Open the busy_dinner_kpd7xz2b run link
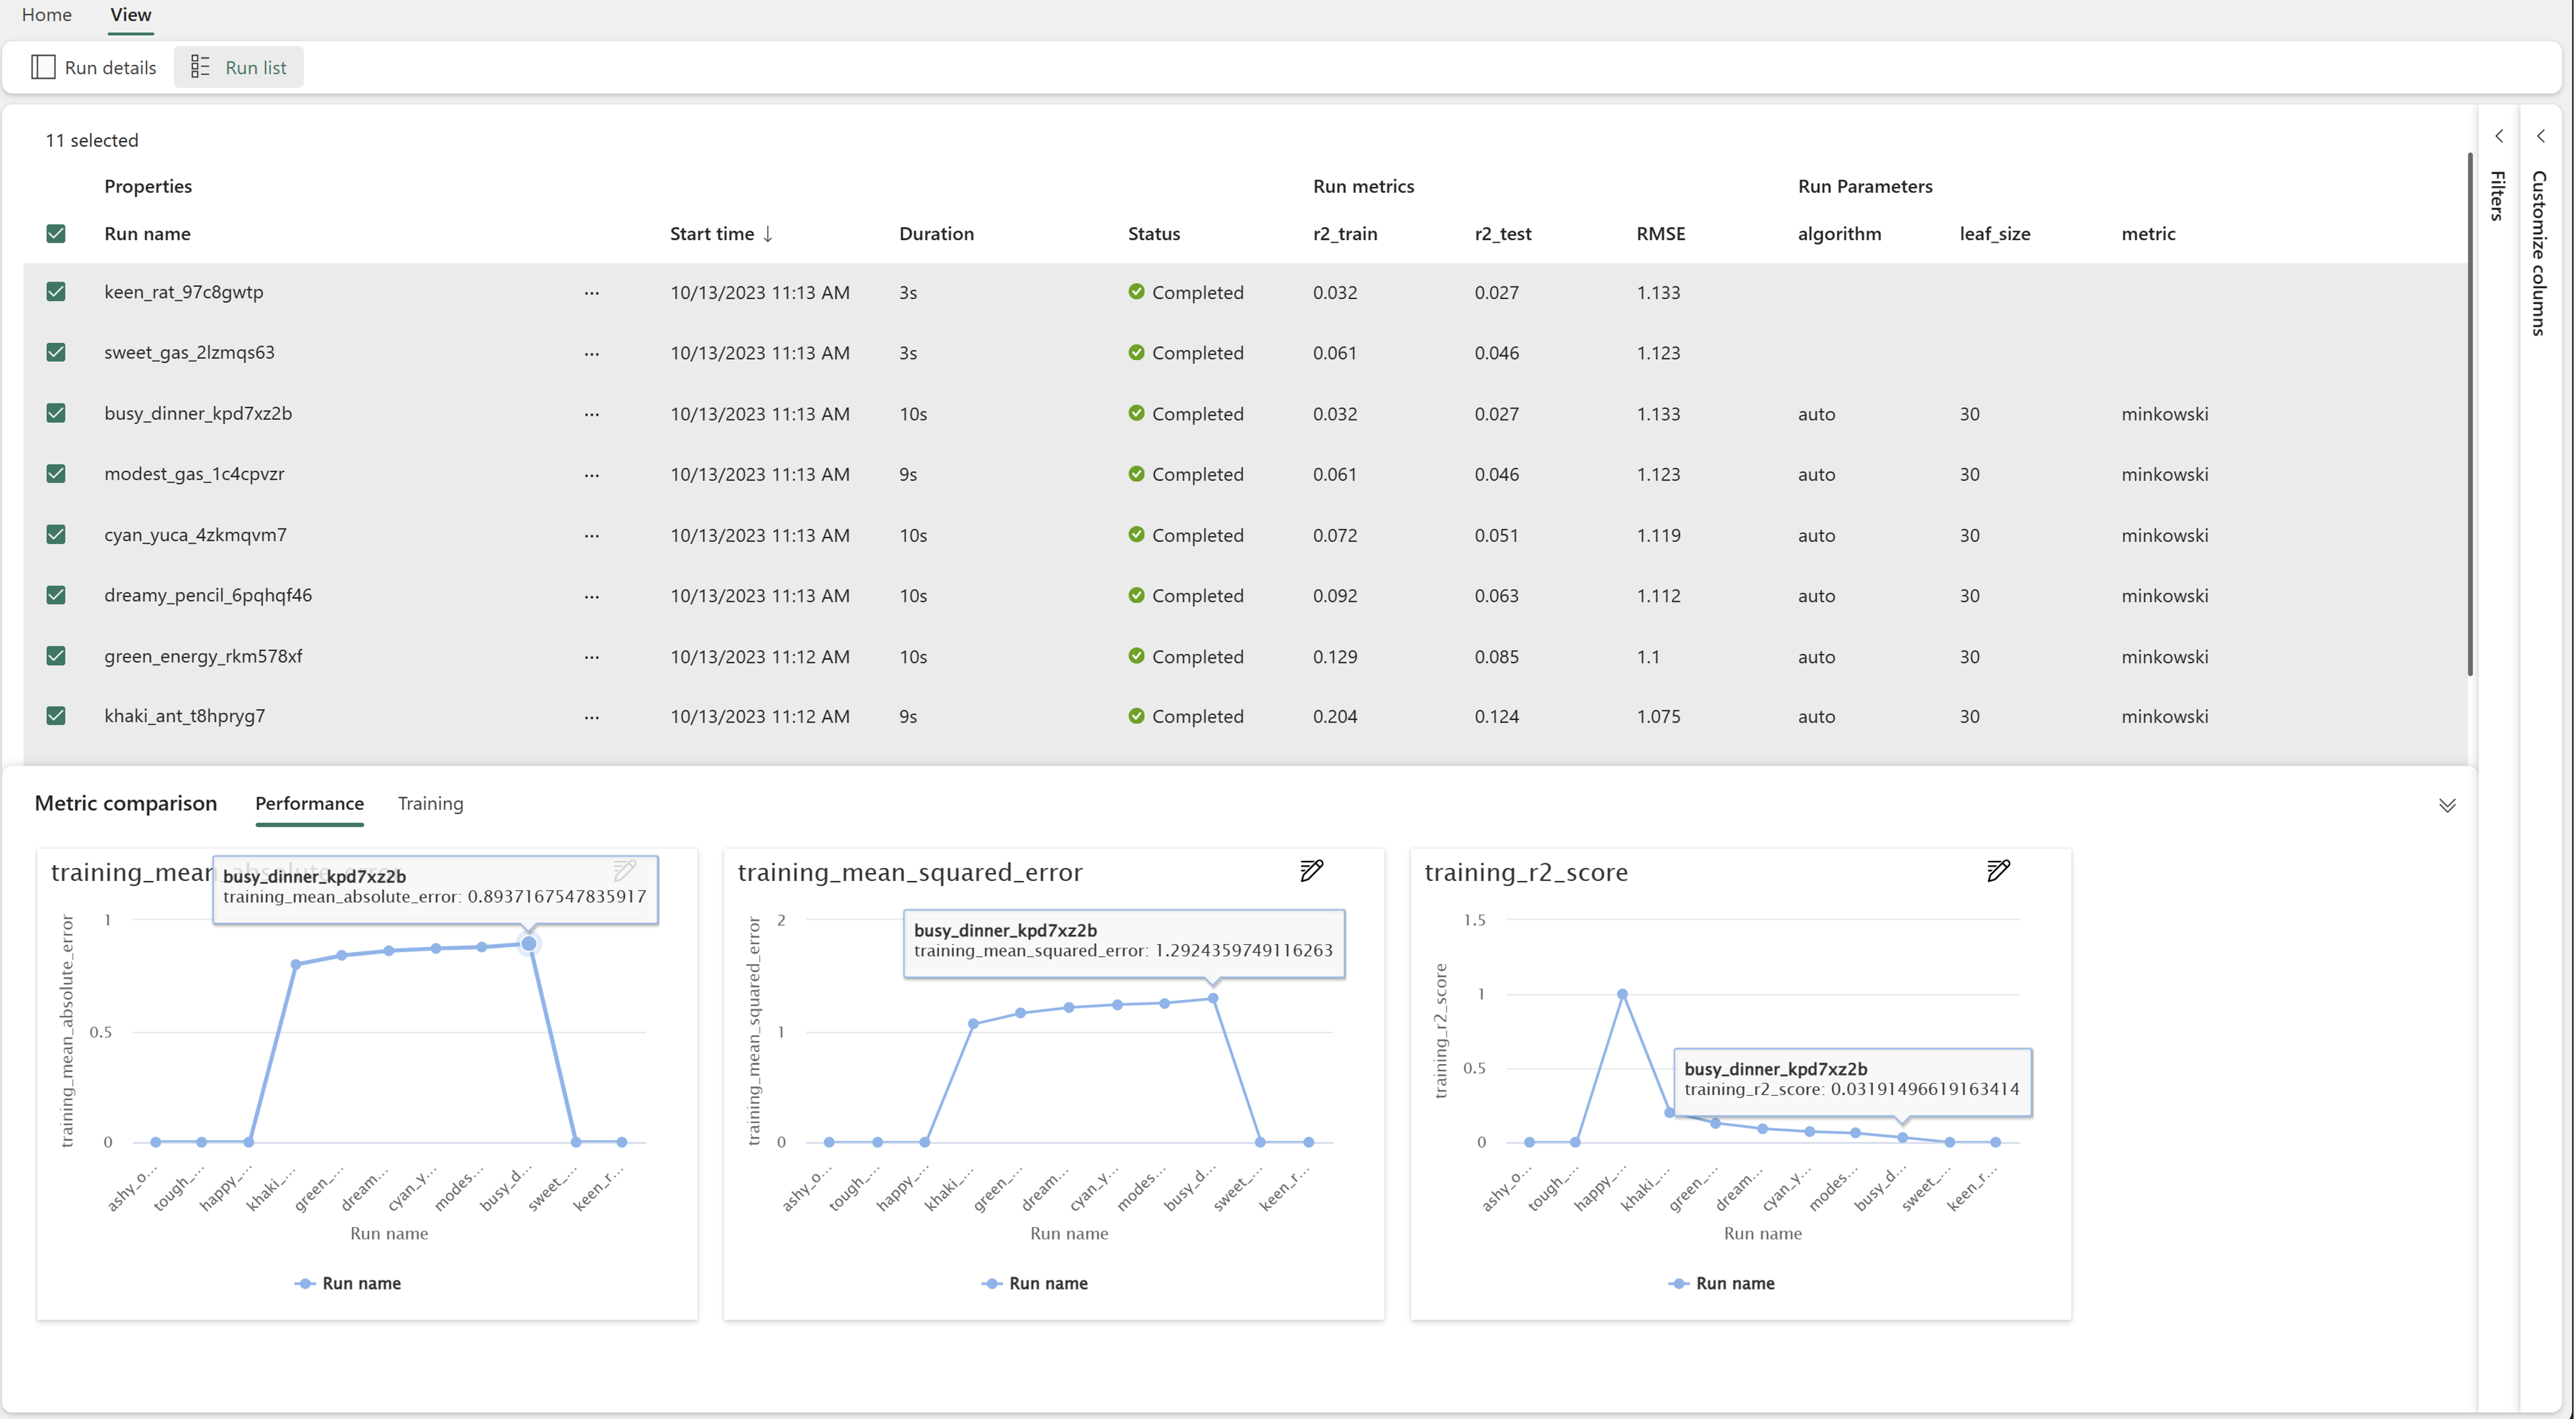The width and height of the screenshot is (2576, 1419). coord(198,414)
